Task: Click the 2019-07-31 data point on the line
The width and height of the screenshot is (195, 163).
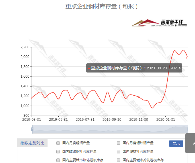Action: point(85,99)
